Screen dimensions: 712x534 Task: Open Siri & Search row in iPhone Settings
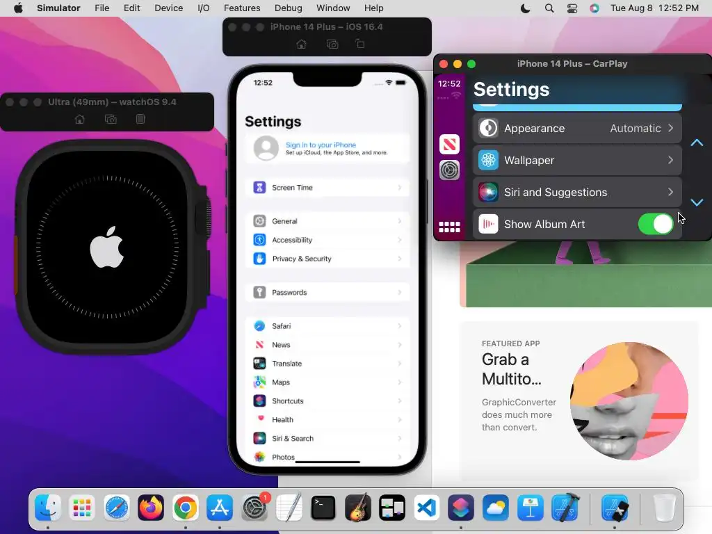click(327, 438)
